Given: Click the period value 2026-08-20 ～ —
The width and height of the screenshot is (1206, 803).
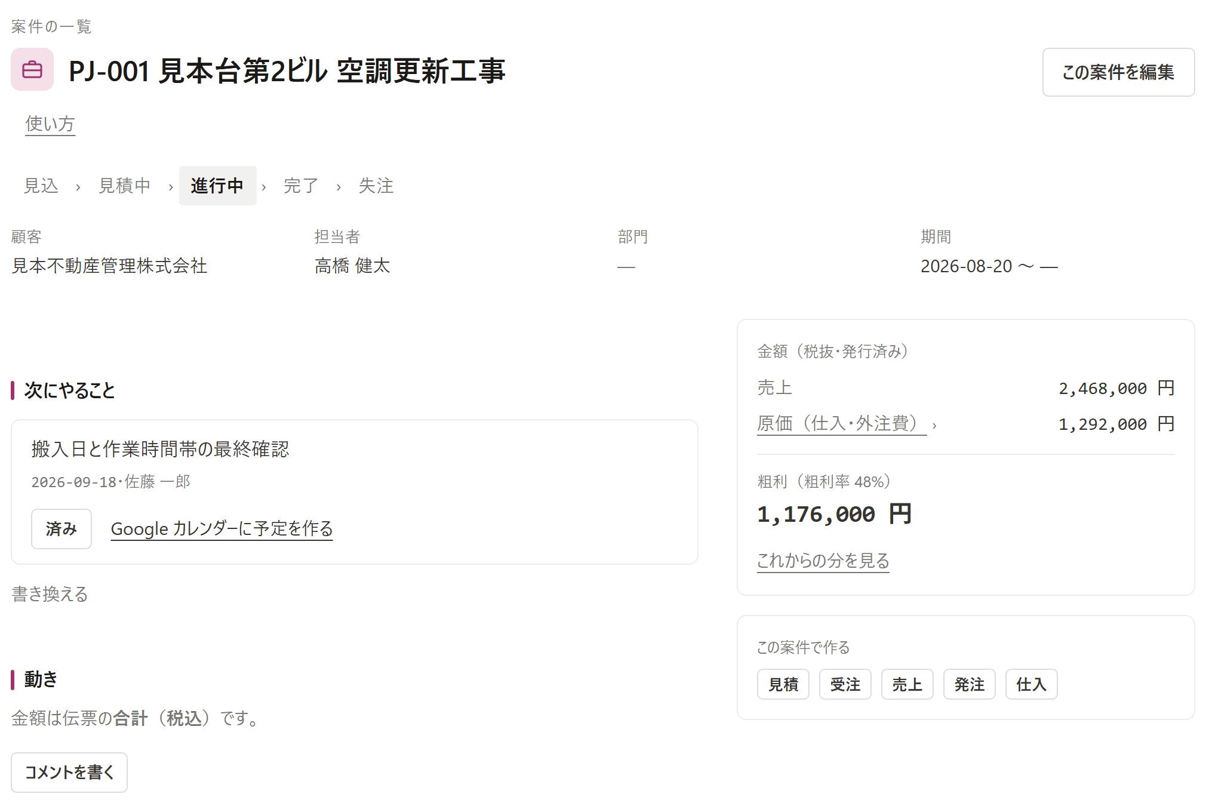Looking at the screenshot, I should [989, 266].
